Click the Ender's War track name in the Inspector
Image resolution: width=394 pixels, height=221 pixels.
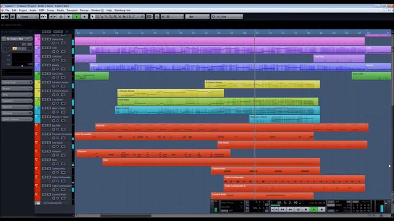(15, 39)
